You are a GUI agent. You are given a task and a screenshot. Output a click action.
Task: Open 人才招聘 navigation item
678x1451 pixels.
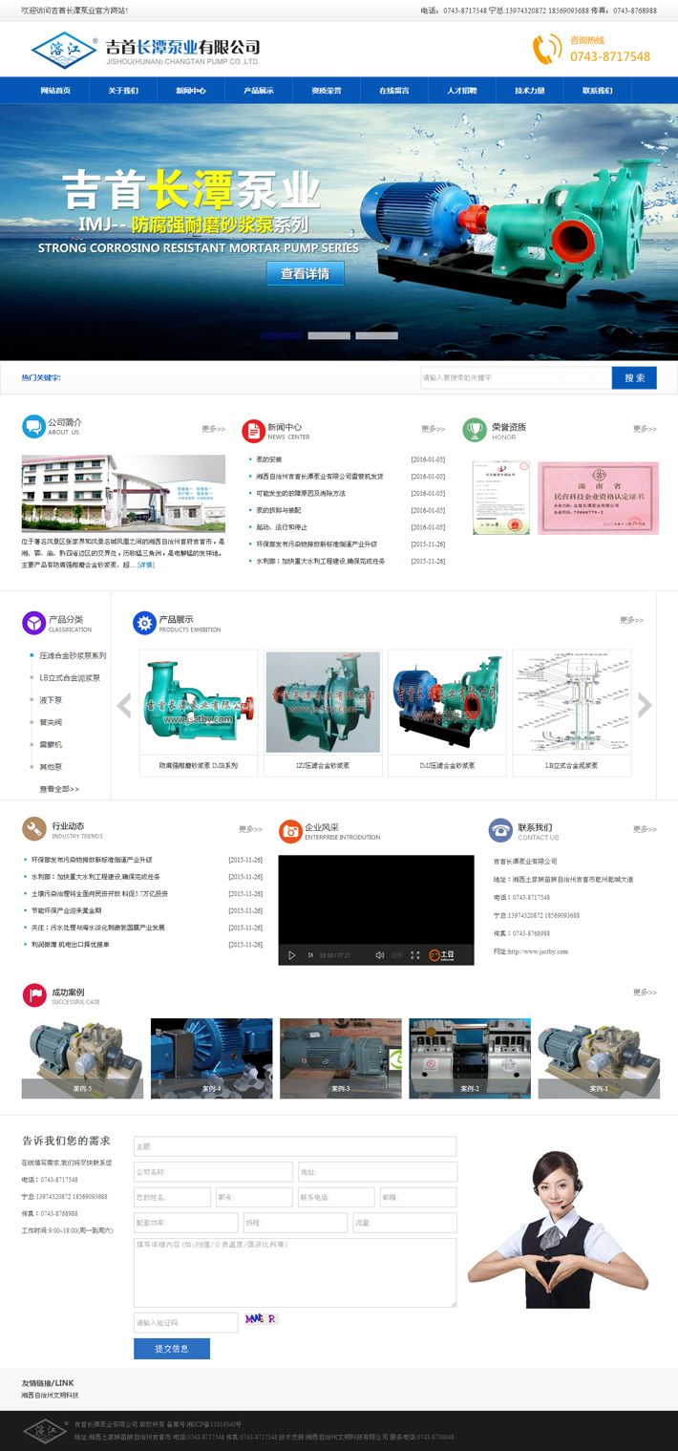pos(462,91)
